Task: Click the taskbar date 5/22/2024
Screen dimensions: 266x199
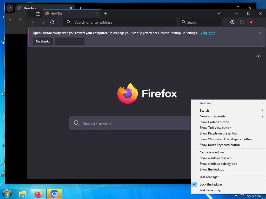Action: (x=254, y=196)
